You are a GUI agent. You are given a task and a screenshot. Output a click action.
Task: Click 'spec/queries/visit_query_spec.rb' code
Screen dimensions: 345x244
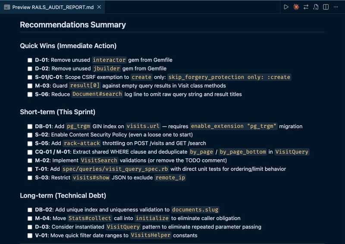click(115, 169)
